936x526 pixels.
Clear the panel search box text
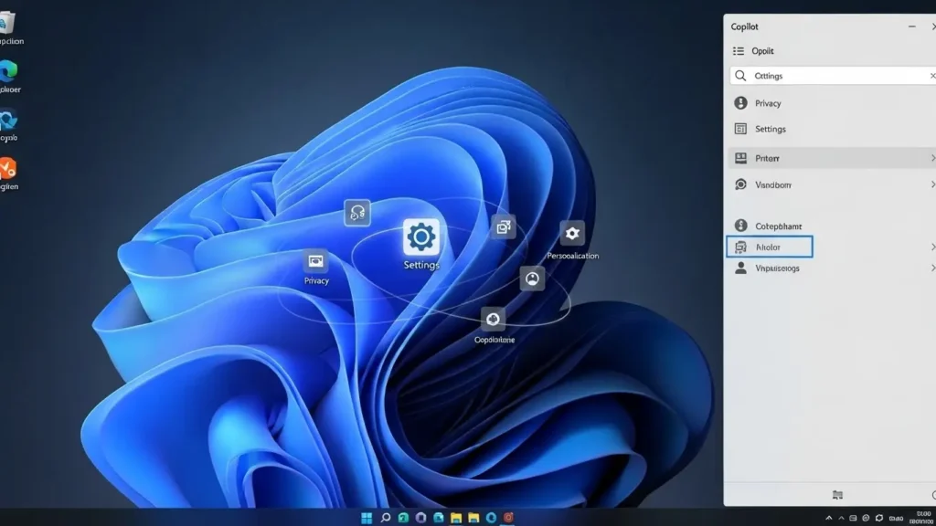tap(931, 76)
